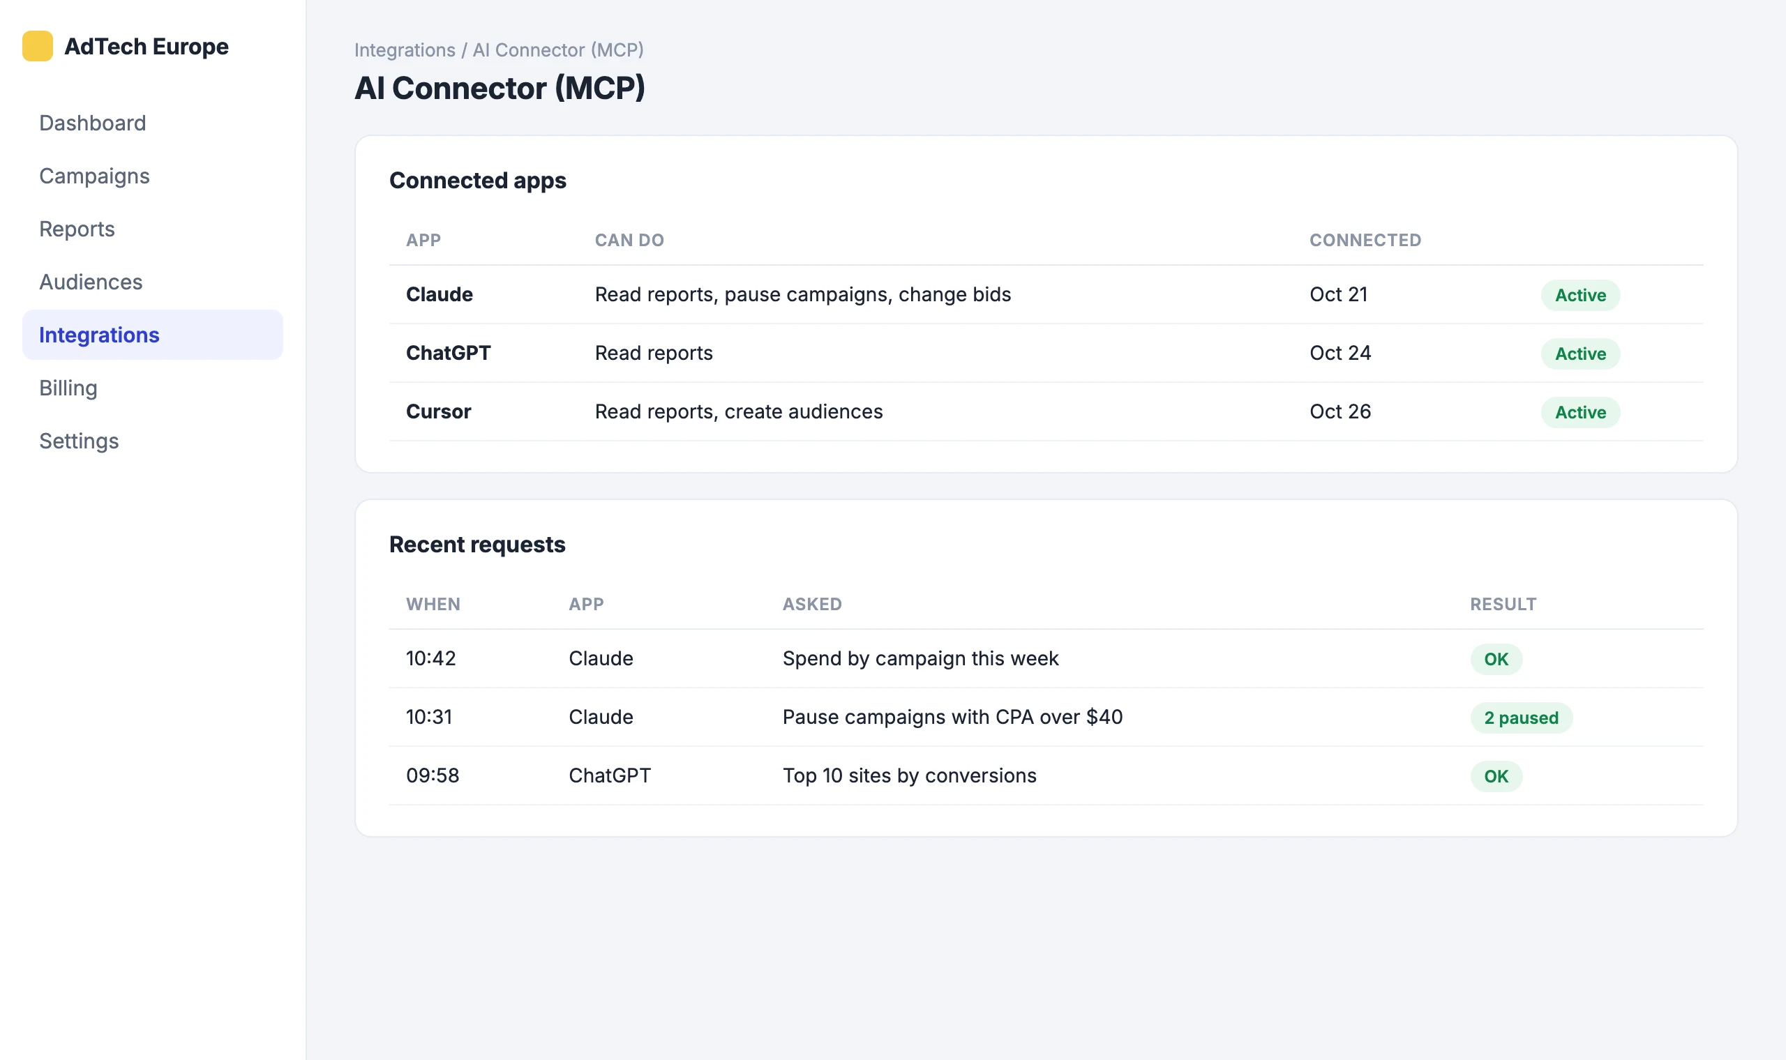The height and width of the screenshot is (1060, 1786).
Task: Click the Active badge for ChatGPT
Action: tap(1580, 354)
